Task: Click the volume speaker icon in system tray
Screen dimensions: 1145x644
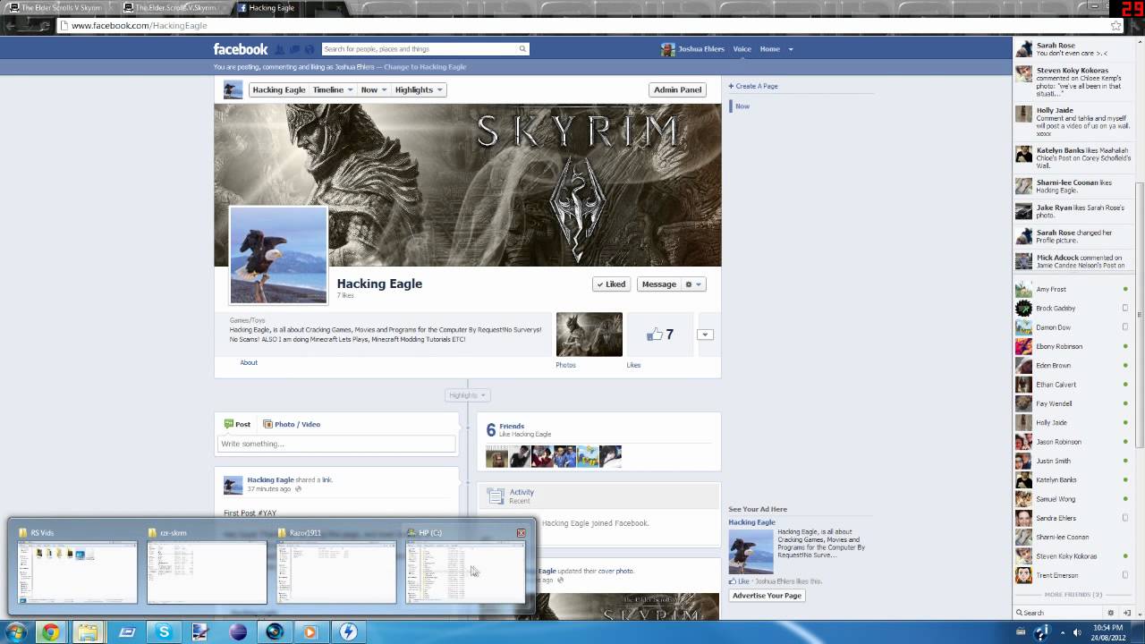Action: coord(1076,632)
